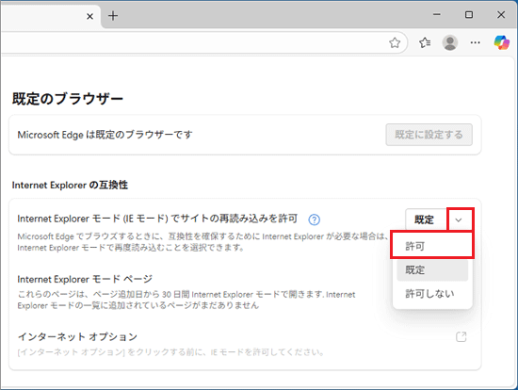Open the Favorites list icon
This screenshot has height=390, width=518.
tap(425, 42)
